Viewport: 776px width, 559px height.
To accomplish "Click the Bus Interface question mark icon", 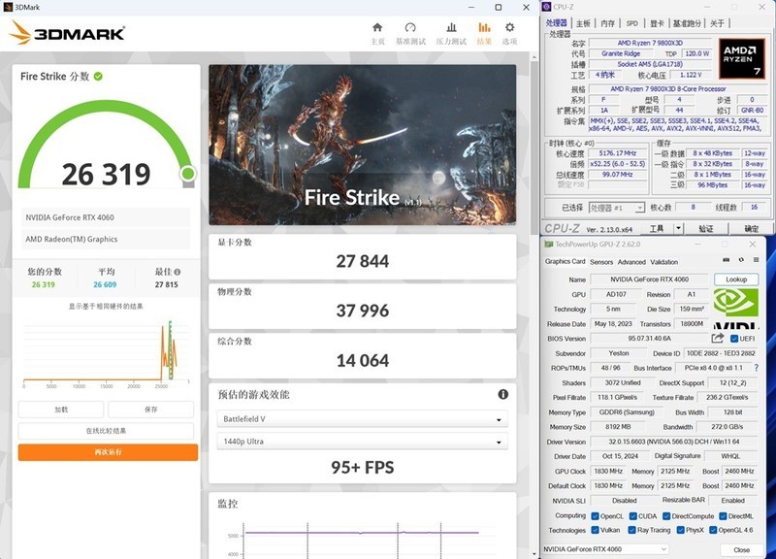I will coord(755,368).
